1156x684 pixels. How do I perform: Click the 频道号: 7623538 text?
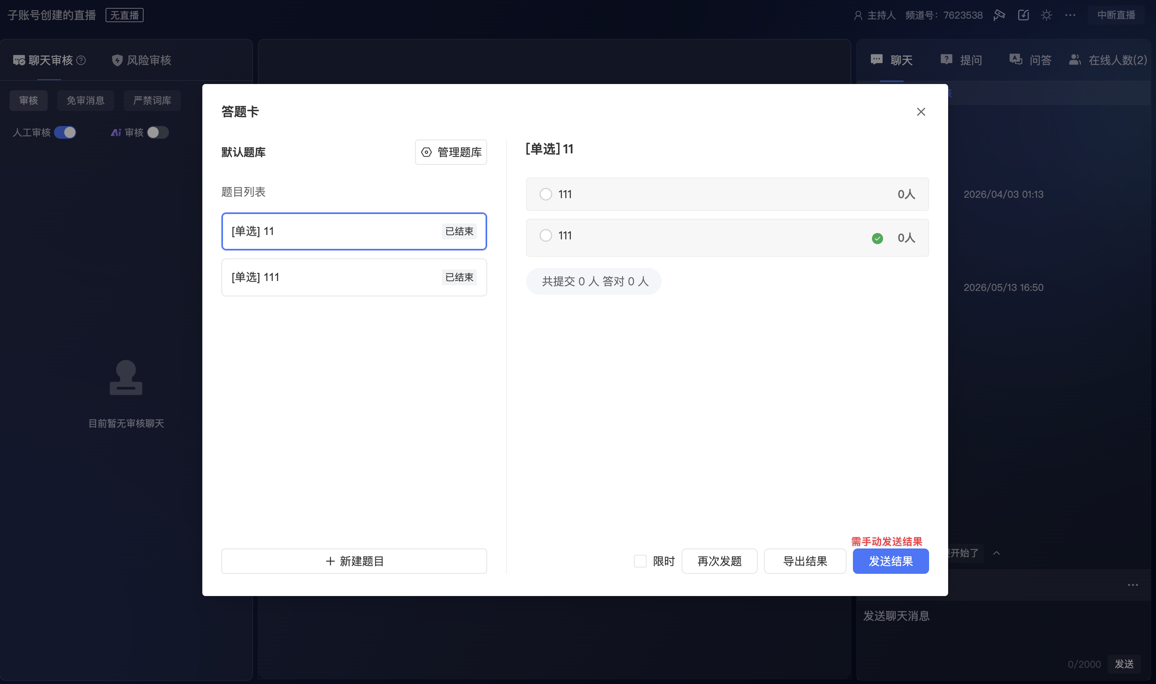click(x=944, y=15)
